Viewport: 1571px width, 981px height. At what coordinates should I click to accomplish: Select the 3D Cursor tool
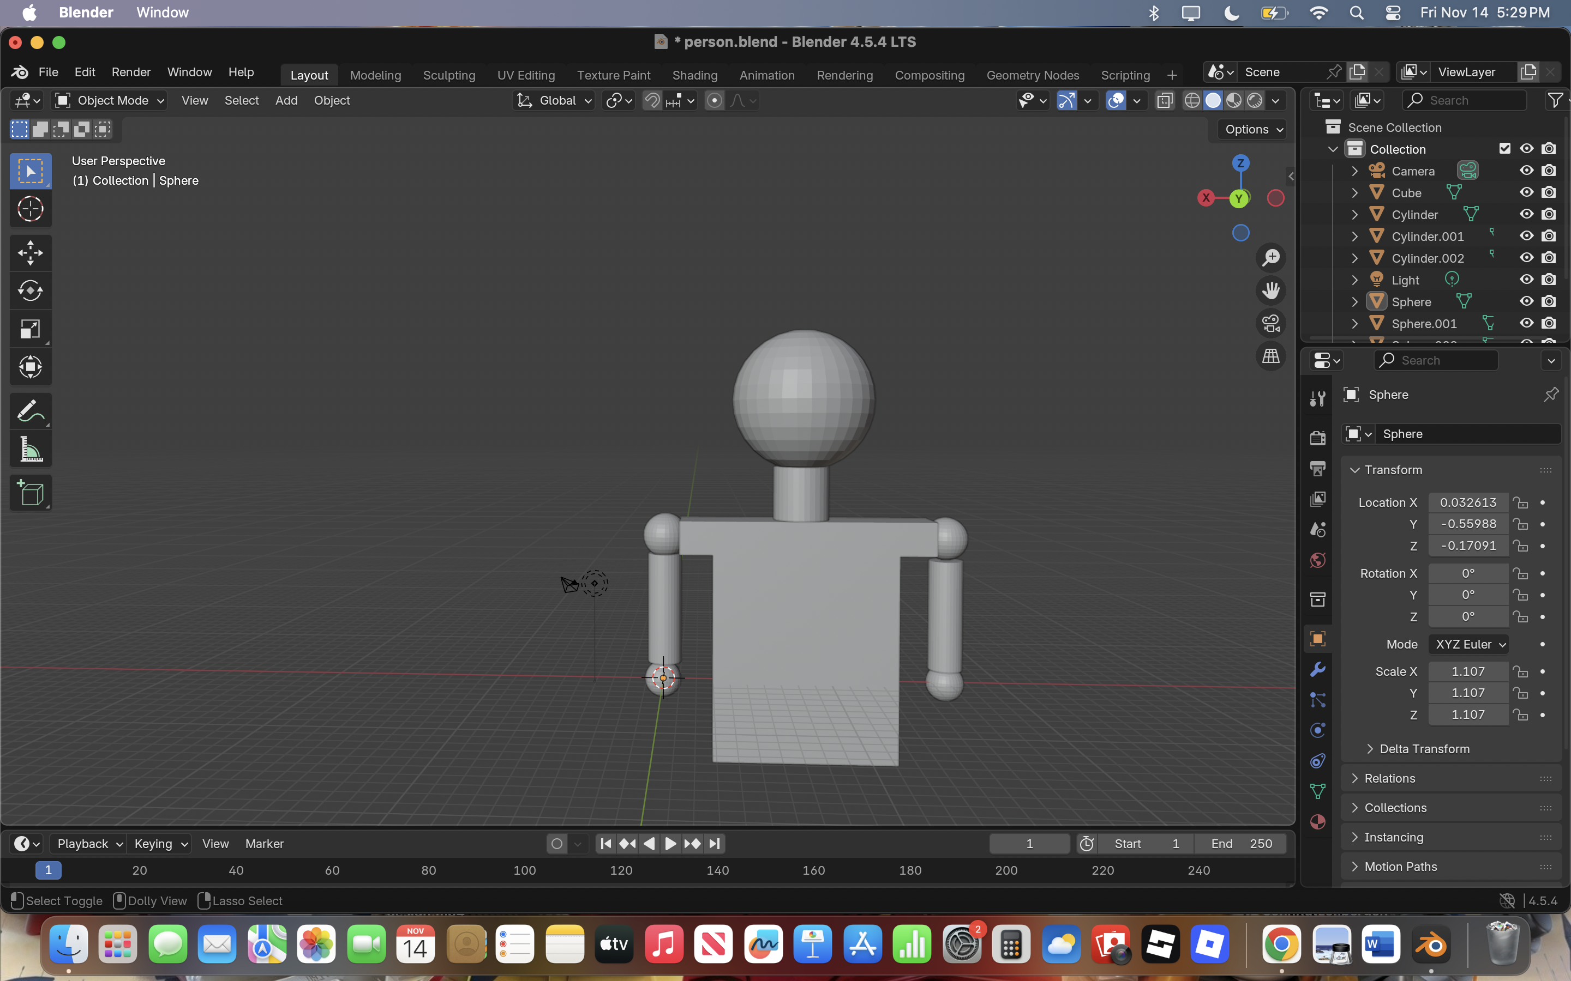[x=30, y=209]
